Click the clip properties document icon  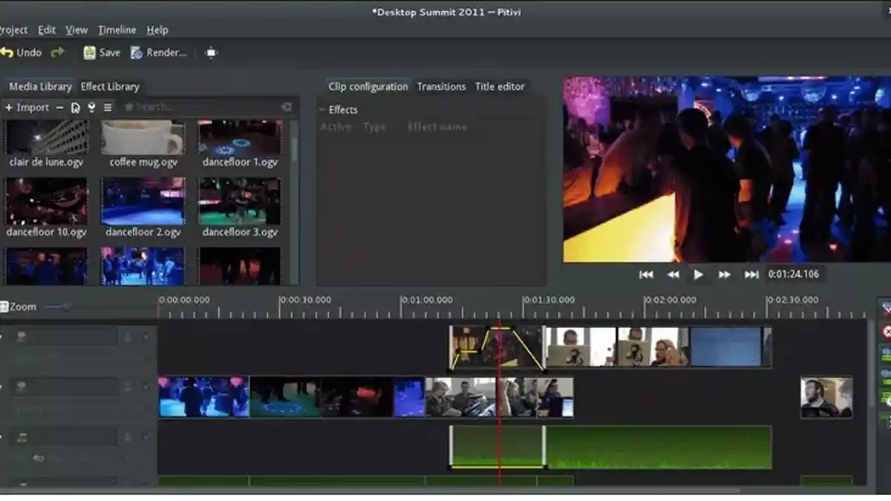pos(76,108)
